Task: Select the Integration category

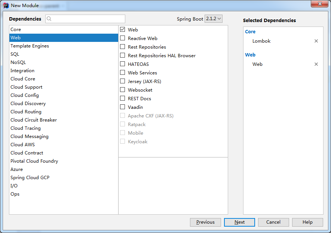Action: coord(64,70)
